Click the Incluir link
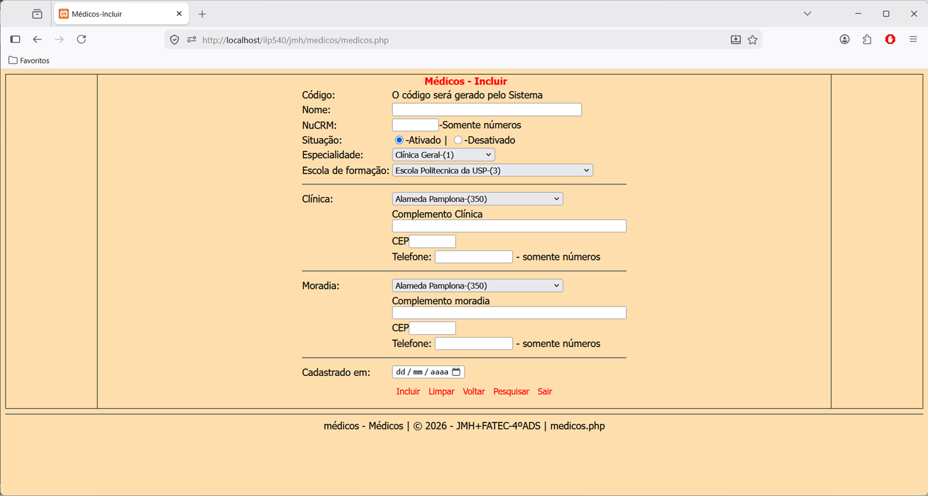This screenshot has height=496, width=928. pos(408,391)
